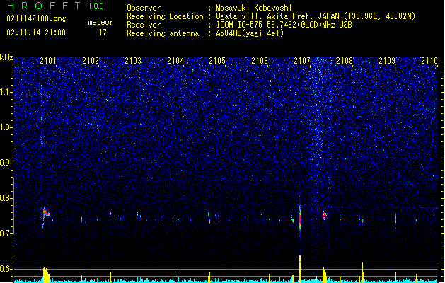Click the Receiving antenna field label
The image size is (445, 283).
[x=163, y=33]
